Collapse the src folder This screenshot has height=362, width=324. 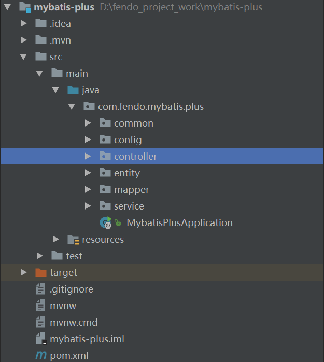point(23,57)
